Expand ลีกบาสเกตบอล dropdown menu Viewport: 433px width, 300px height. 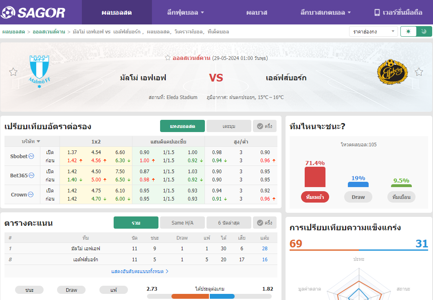point(325,12)
